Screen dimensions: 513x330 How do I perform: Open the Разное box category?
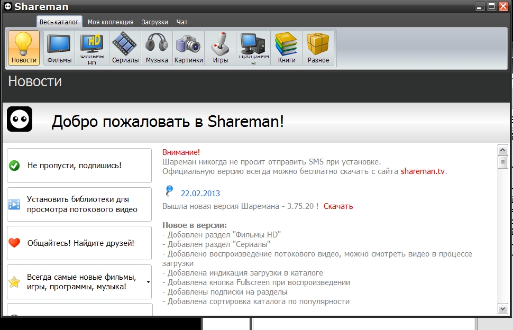click(318, 48)
